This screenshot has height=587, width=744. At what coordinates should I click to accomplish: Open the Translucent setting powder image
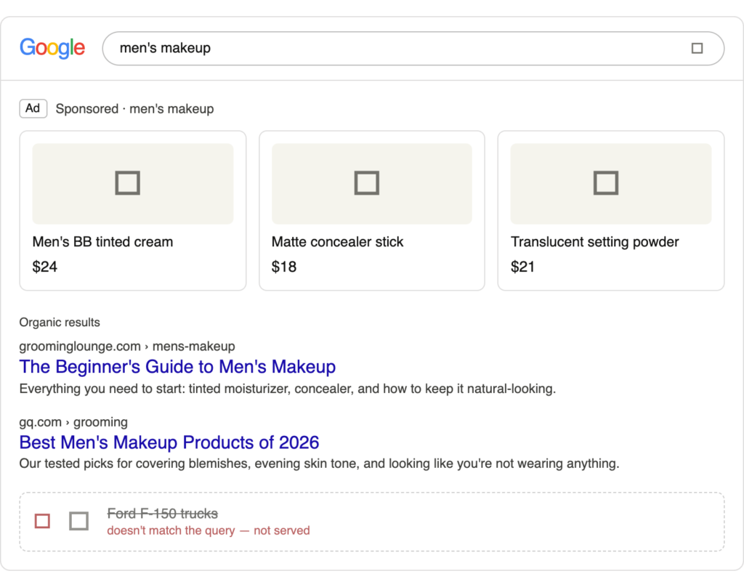pos(611,184)
